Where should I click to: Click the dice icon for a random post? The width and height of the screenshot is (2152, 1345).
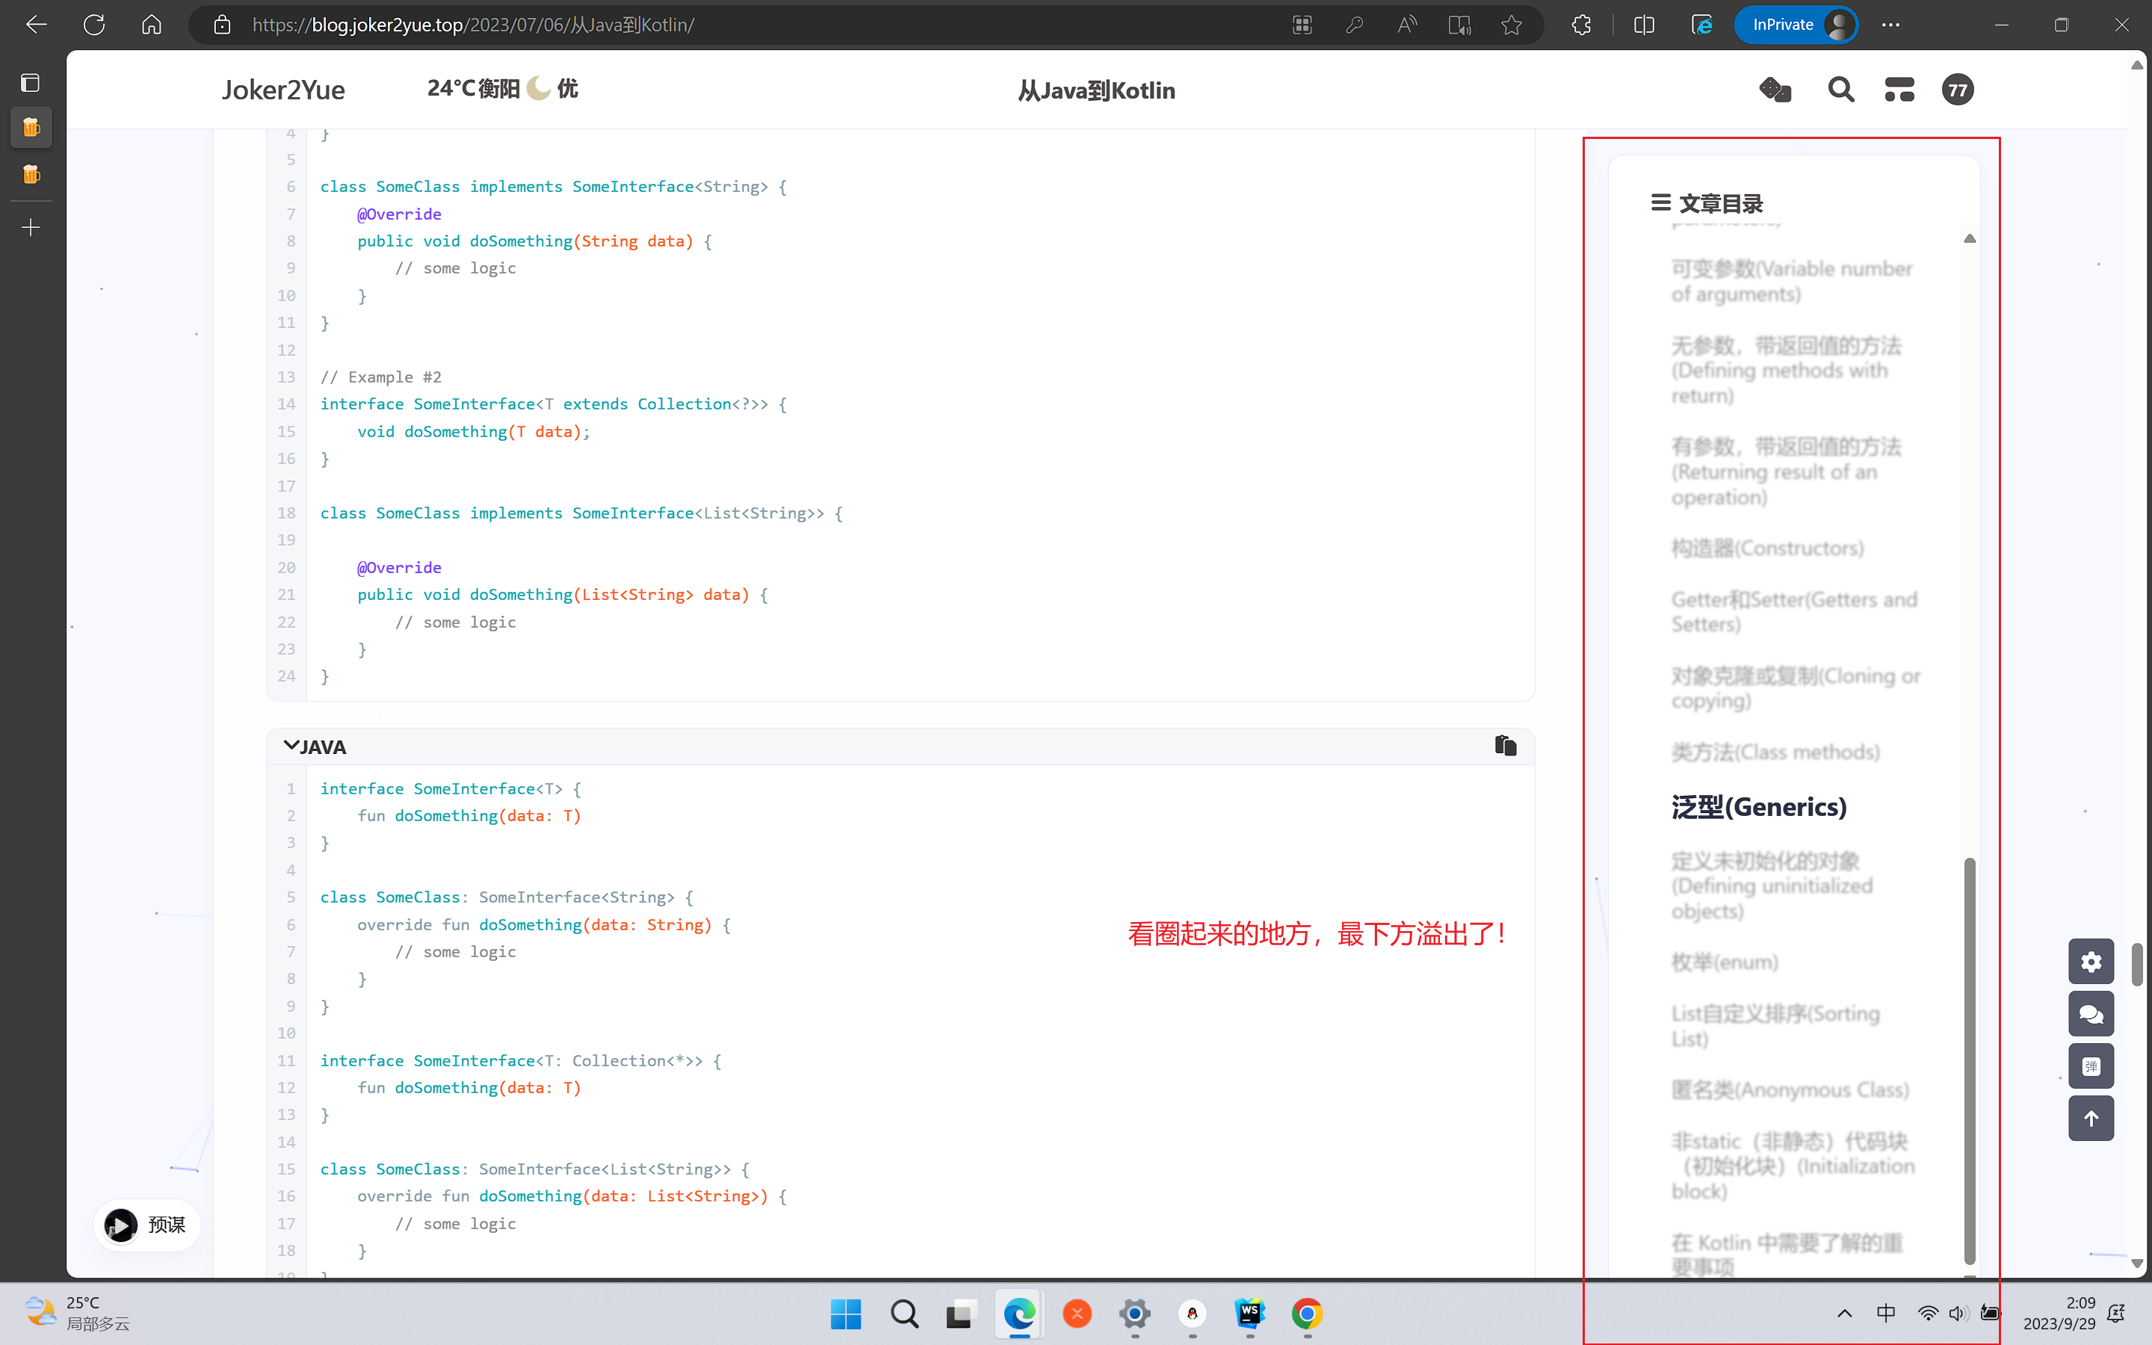[1775, 89]
